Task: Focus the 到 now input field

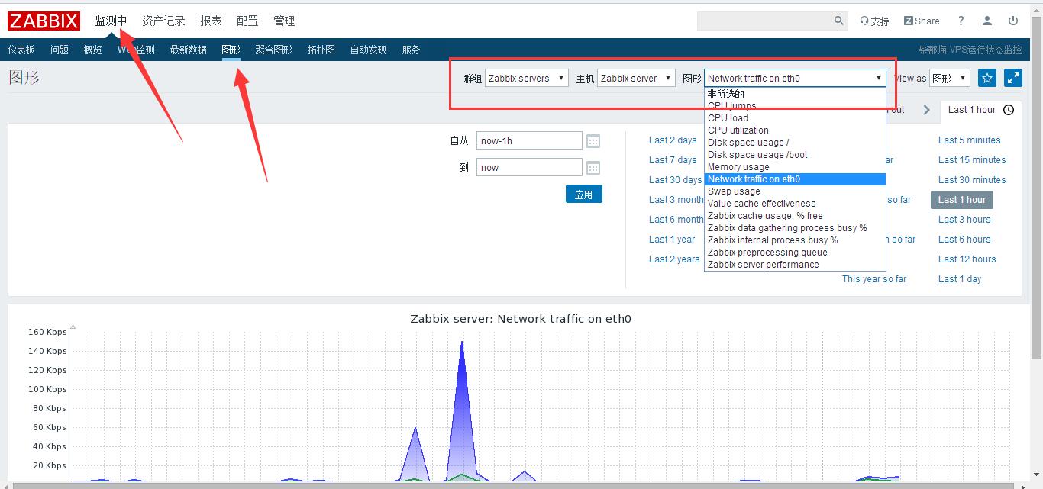Action: tap(529, 168)
